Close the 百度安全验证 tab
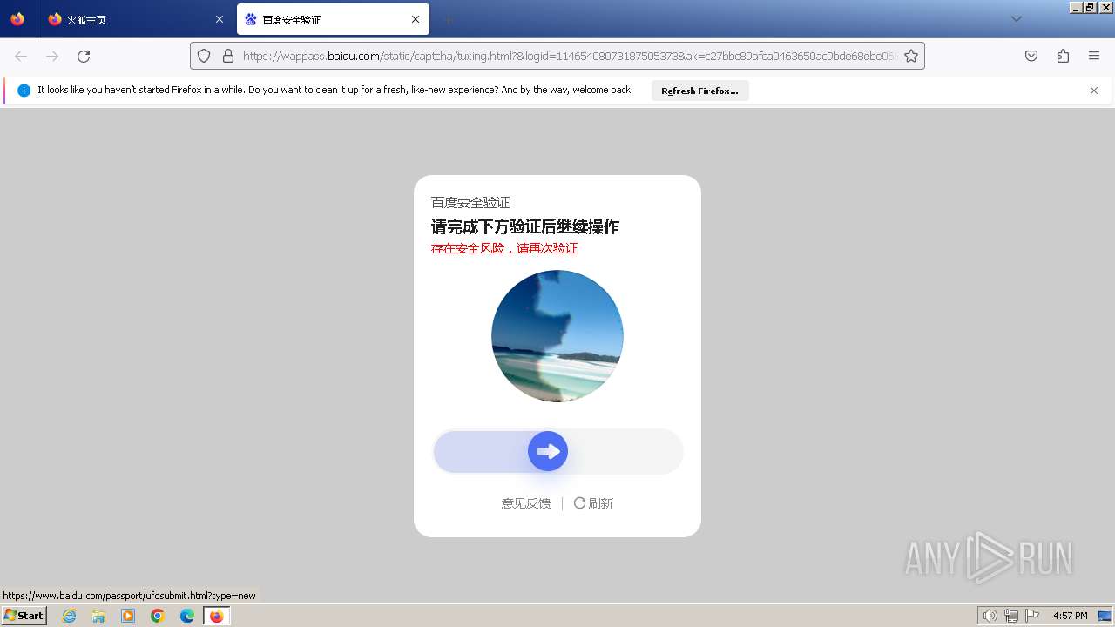 416,19
